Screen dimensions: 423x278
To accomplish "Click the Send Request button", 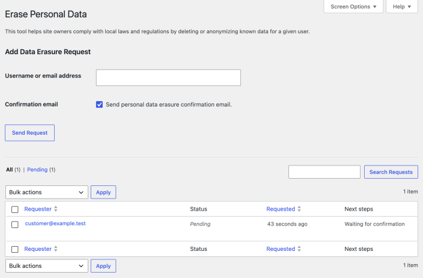I will 29,133.
